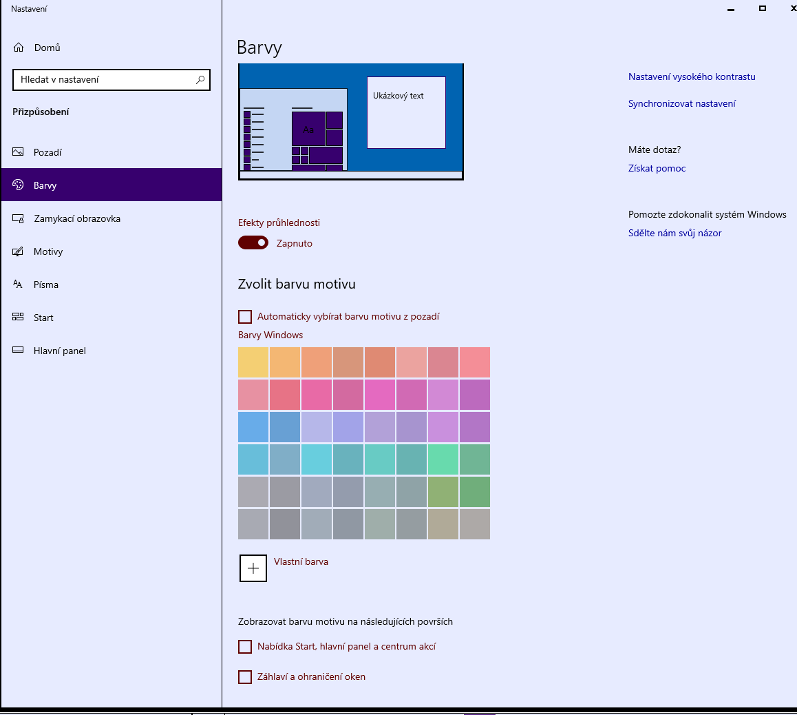Select the yellow swatch in top-left of grid
The image size is (797, 715).
[x=253, y=362]
